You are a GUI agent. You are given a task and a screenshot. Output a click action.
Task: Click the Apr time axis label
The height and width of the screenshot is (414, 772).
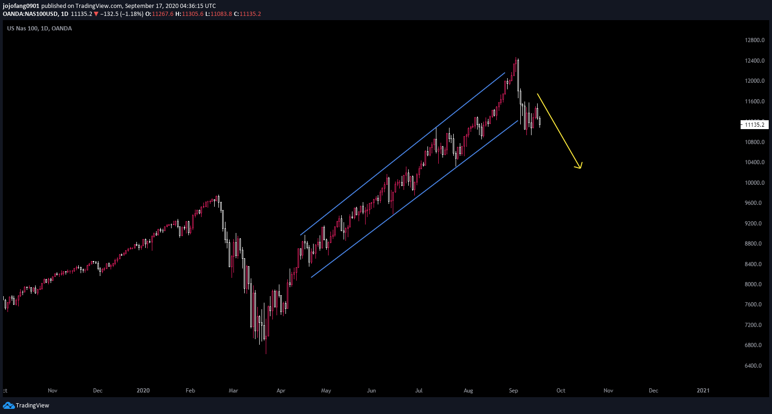281,391
